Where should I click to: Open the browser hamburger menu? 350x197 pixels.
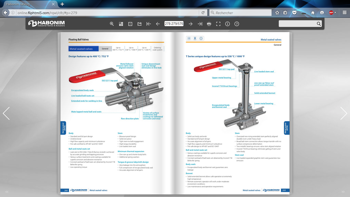345,13
